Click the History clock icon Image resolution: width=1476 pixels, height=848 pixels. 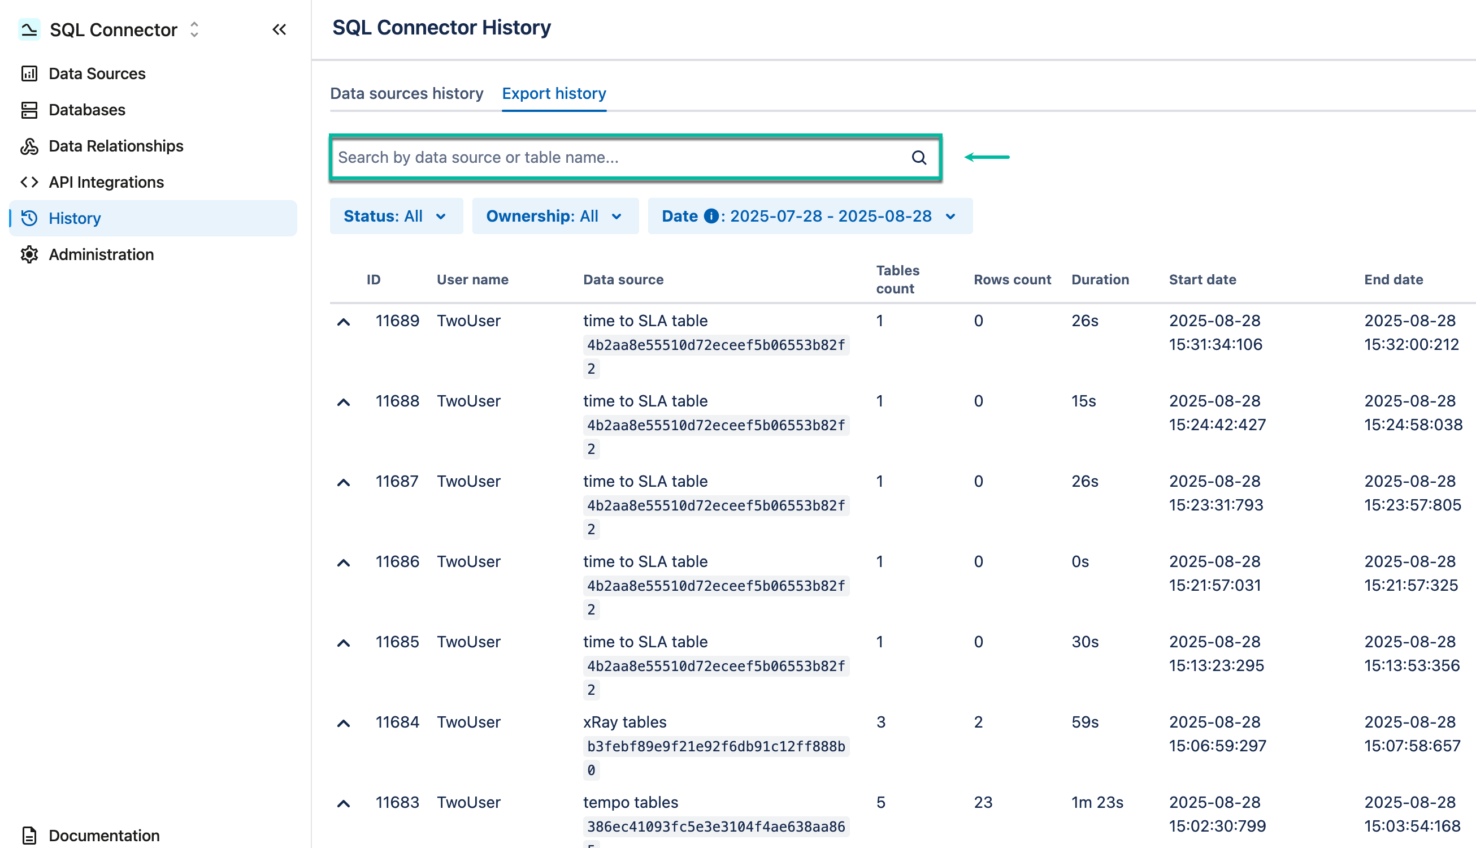30,218
